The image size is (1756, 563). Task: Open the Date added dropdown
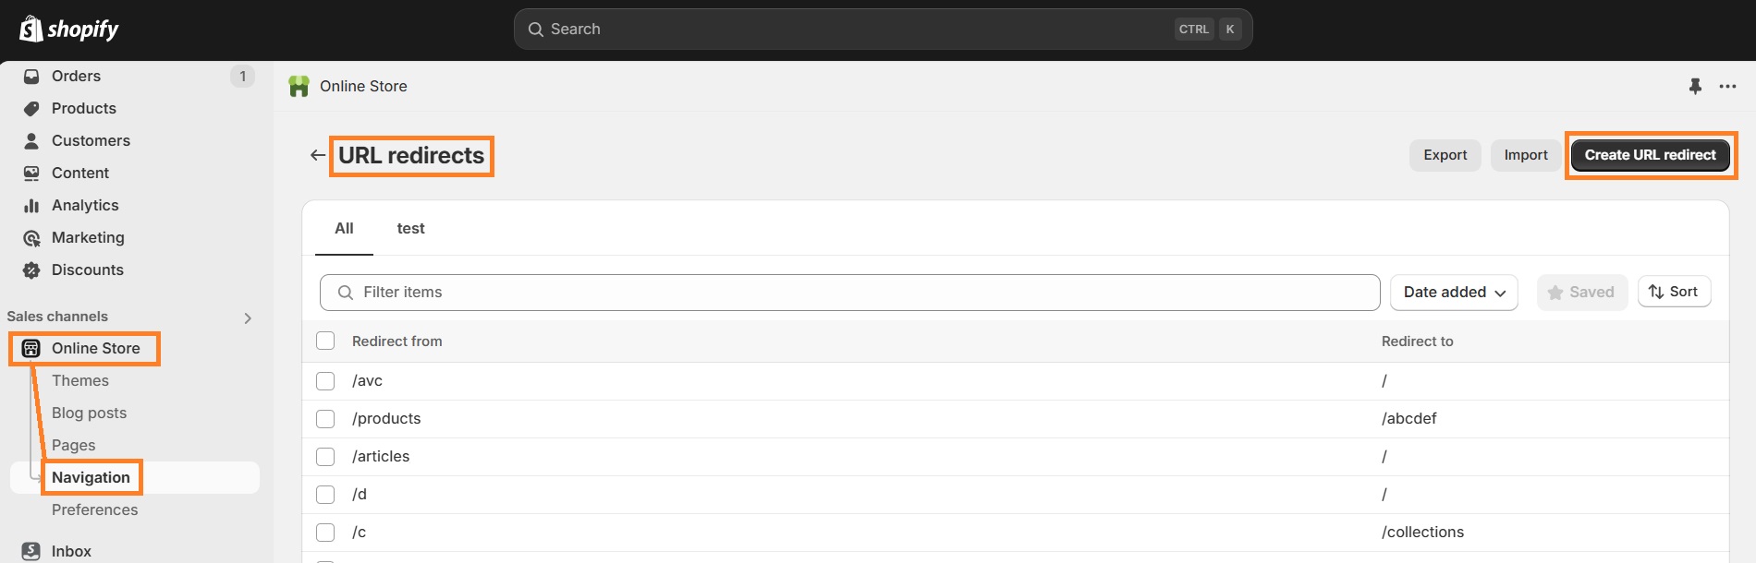pyautogui.click(x=1452, y=292)
